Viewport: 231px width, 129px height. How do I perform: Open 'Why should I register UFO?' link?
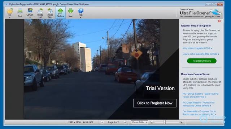click(x=197, y=48)
